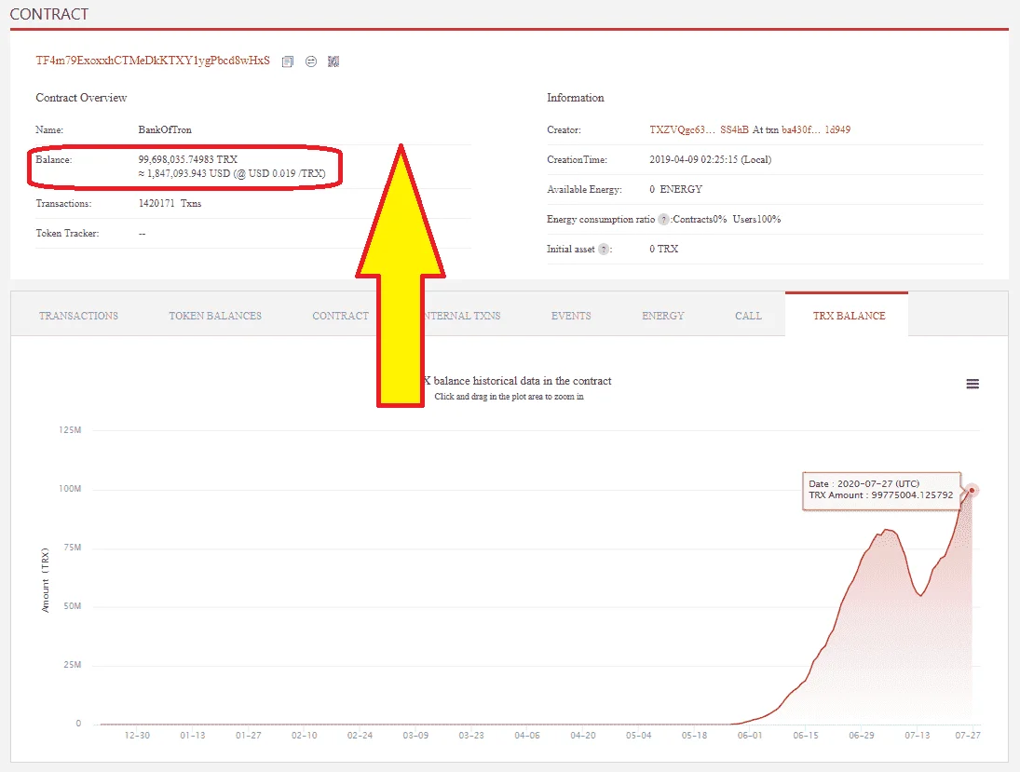The image size is (1020, 772).
Task: Click the 1420171 Txns count
Action: (170, 204)
